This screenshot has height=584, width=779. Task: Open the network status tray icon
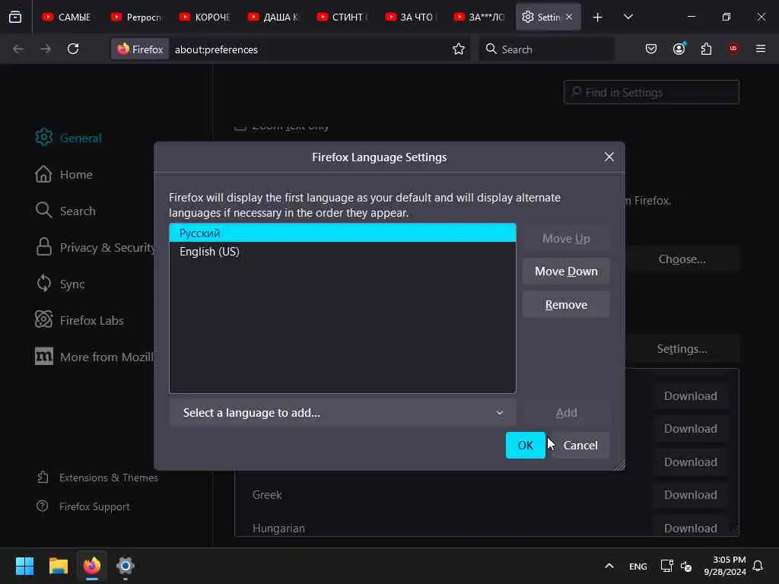pos(666,566)
